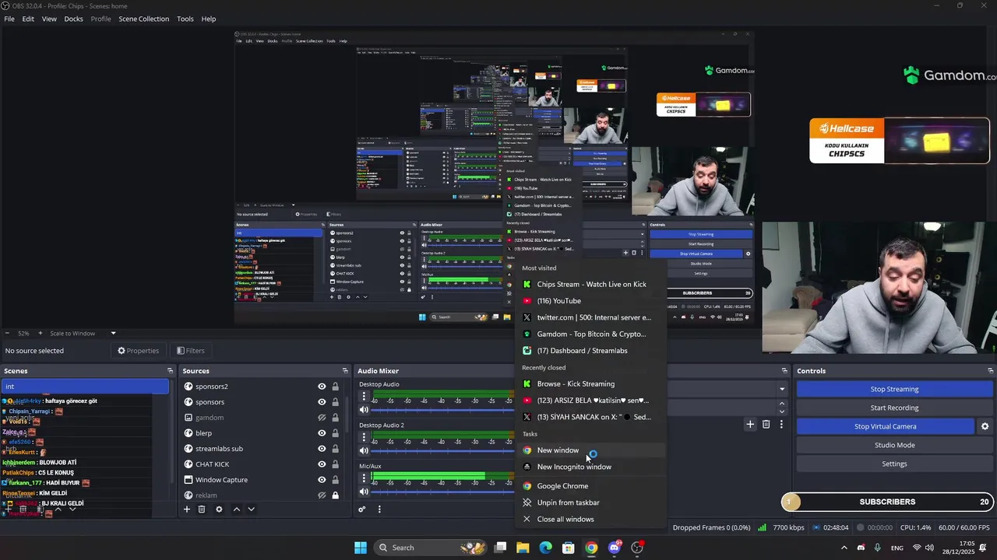Mute Desktop Audio speaker icon
The height and width of the screenshot is (560, 997).
click(x=364, y=410)
